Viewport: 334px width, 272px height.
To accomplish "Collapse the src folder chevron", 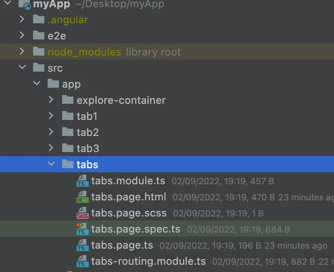I will pyautogui.click(x=22, y=67).
